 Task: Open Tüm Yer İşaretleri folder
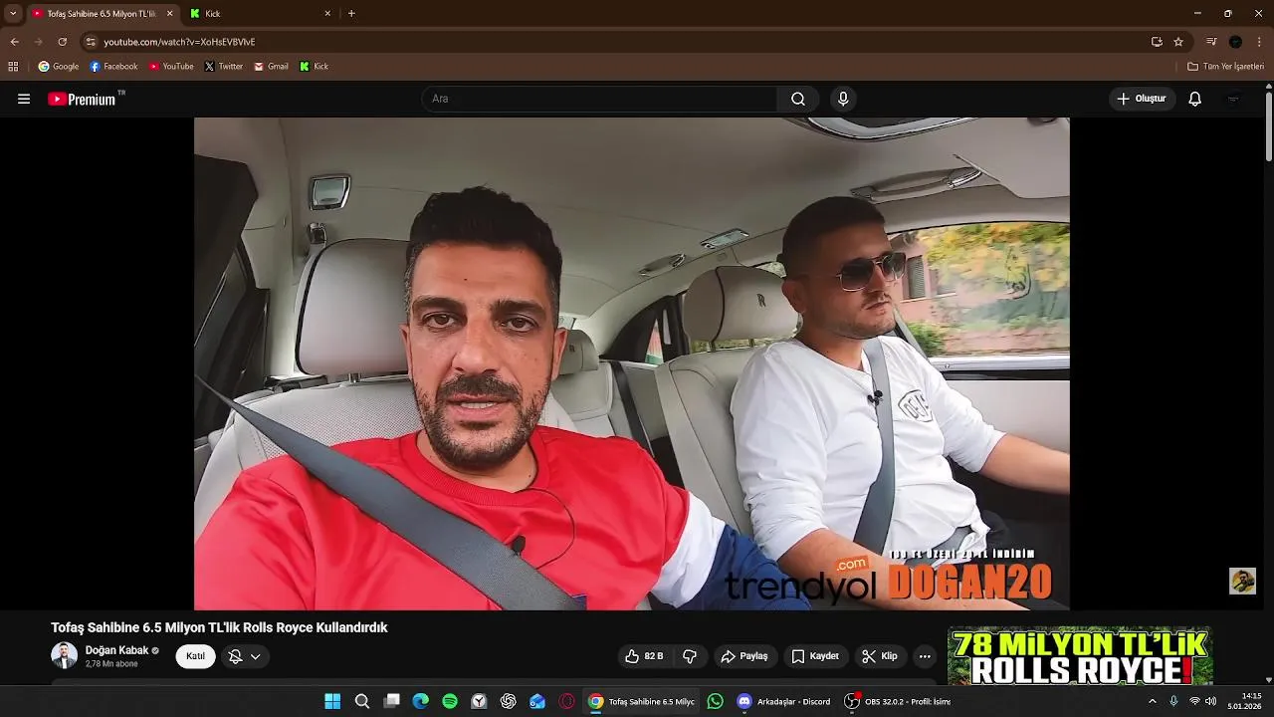coord(1225,67)
